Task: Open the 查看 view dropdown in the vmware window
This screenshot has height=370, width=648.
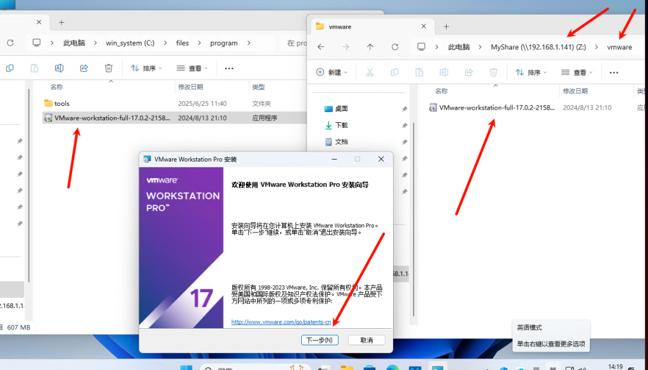Action: pyautogui.click(x=577, y=72)
